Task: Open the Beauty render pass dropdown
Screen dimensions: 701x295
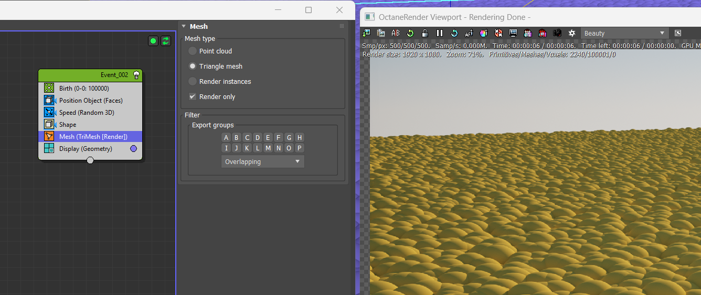Action: pos(625,33)
